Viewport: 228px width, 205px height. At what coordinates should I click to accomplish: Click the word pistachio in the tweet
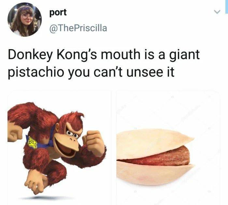pyautogui.click(x=36, y=73)
